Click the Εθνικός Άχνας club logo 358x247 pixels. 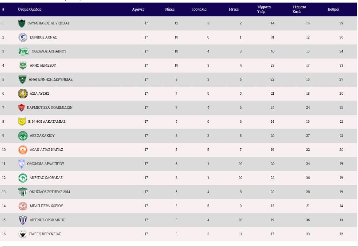point(23,37)
